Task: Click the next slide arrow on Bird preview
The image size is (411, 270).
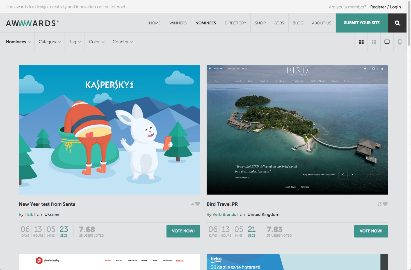Action: tap(352, 174)
